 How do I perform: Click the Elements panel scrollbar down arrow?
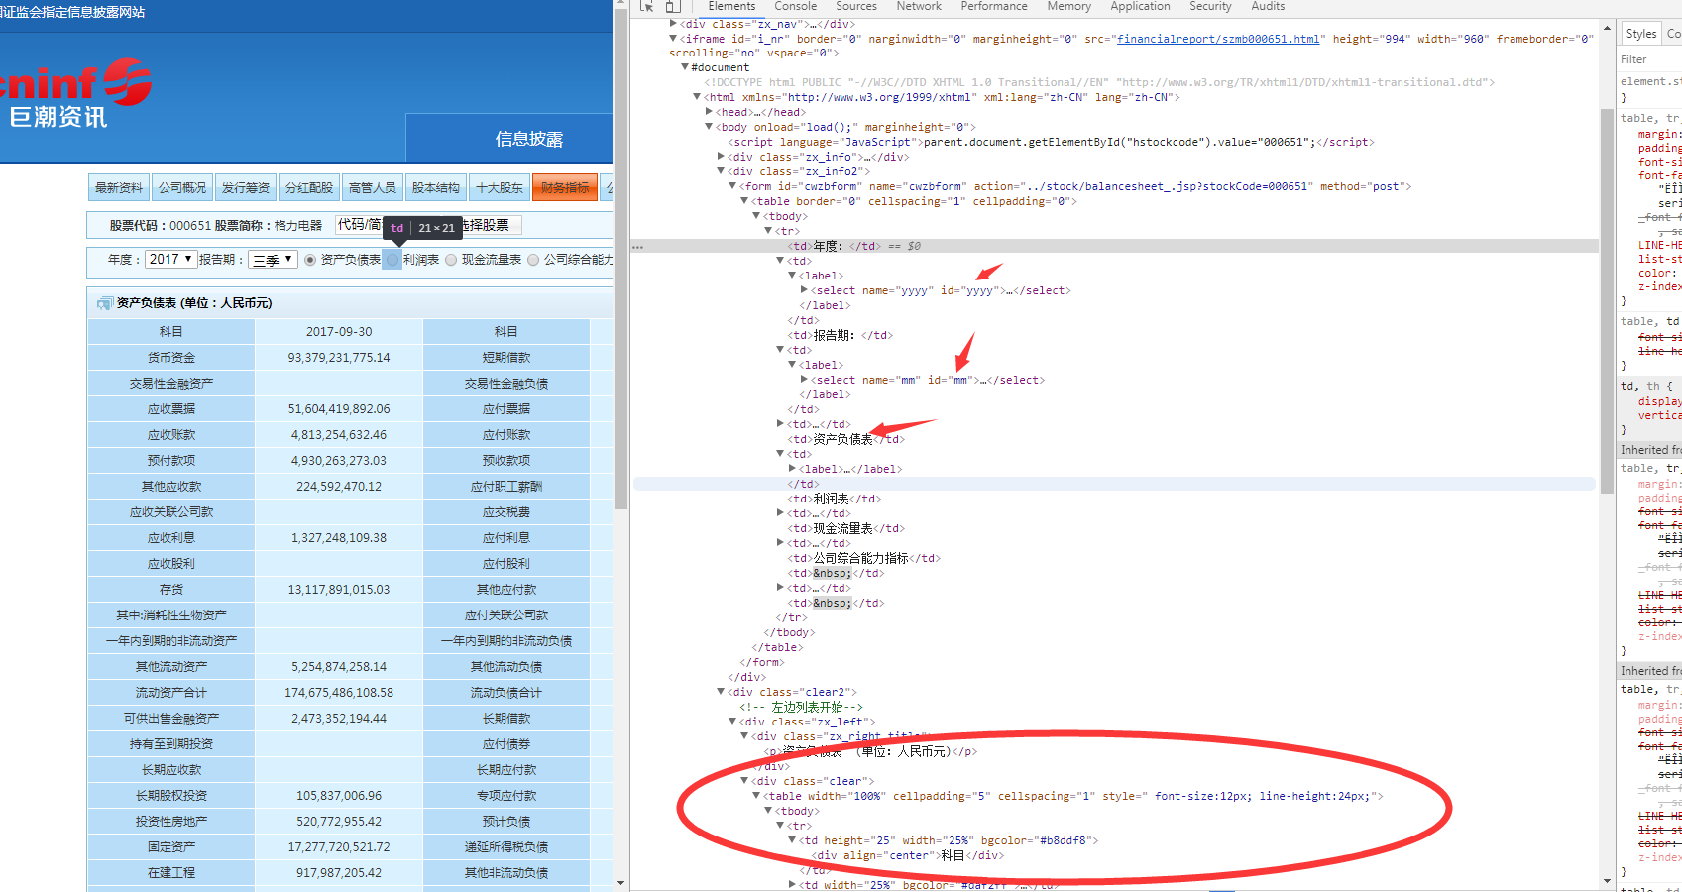[1607, 880]
